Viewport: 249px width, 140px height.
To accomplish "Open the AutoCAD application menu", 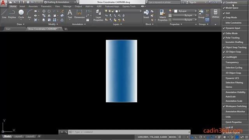I will pyautogui.click(x=4, y=3).
